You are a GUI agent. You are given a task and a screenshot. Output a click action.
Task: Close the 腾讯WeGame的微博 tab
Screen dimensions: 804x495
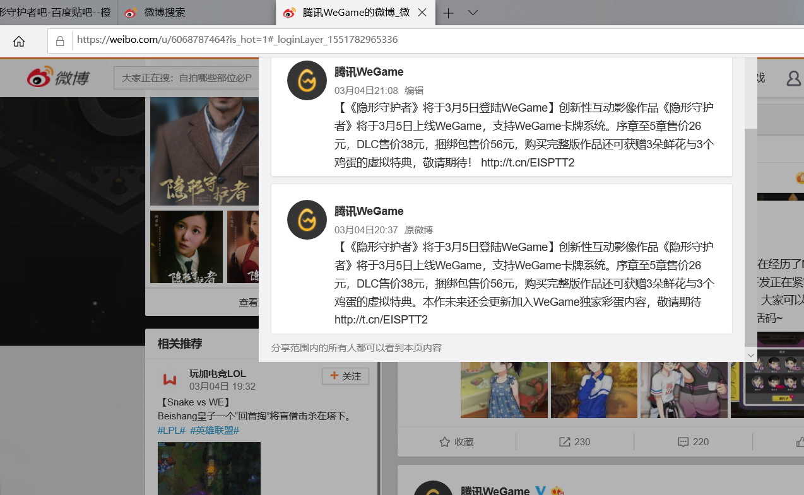pyautogui.click(x=422, y=13)
